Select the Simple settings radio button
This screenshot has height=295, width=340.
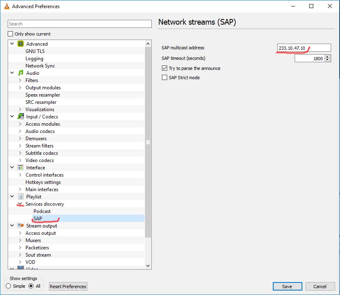point(8,286)
